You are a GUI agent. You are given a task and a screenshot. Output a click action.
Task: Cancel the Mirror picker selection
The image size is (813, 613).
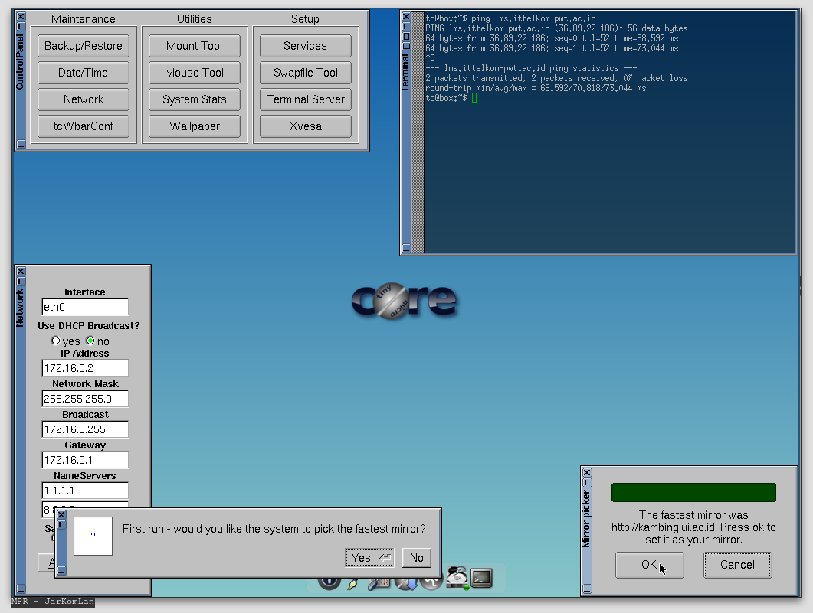point(737,565)
